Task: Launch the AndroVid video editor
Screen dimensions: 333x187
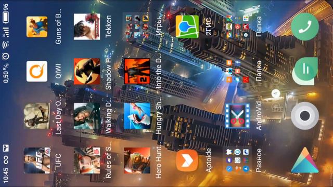Action: click(237, 116)
